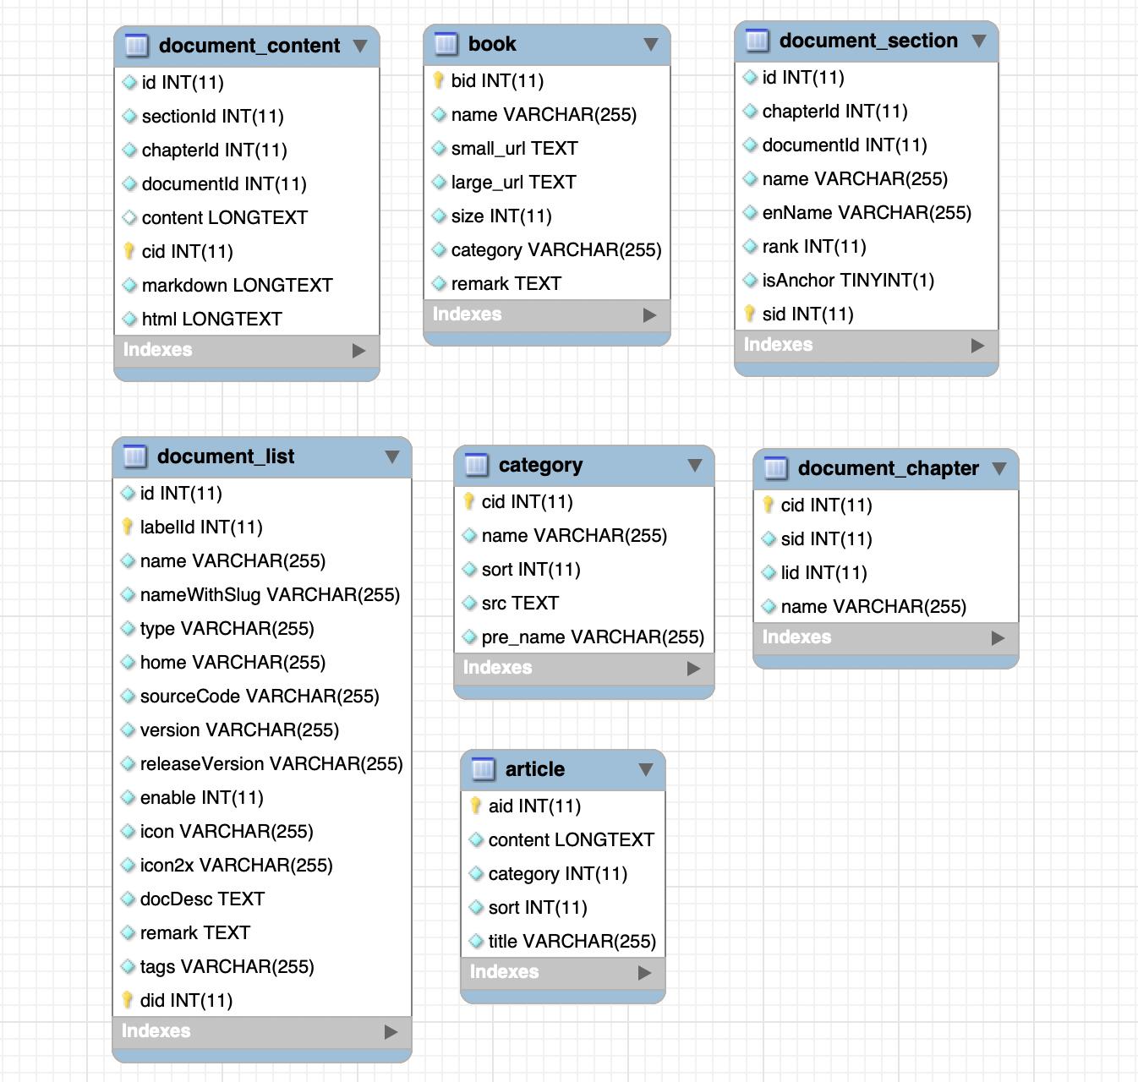The height and width of the screenshot is (1082, 1138).
Task: Click the yellow key icon beside bid INT(11)
Action: click(438, 80)
